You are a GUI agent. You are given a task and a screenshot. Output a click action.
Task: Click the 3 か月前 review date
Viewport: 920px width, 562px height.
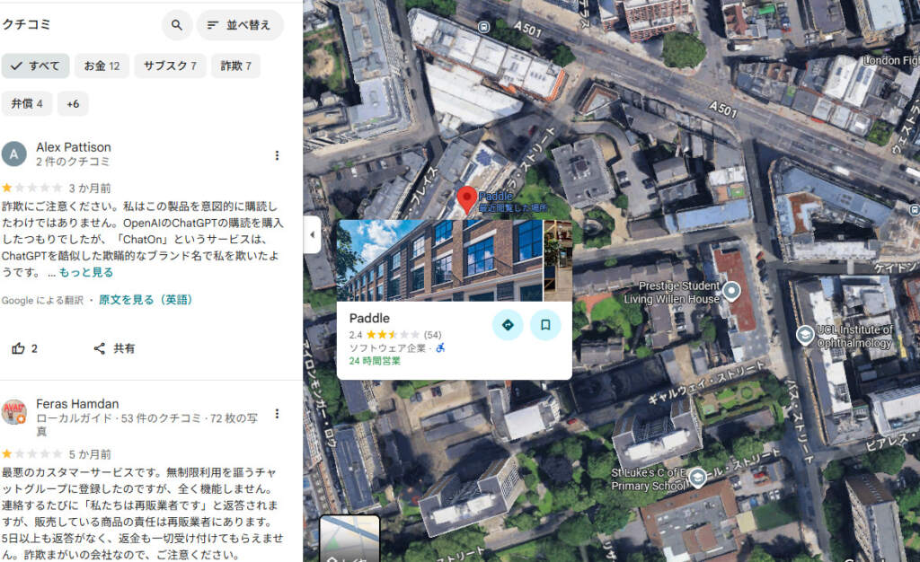pos(90,189)
